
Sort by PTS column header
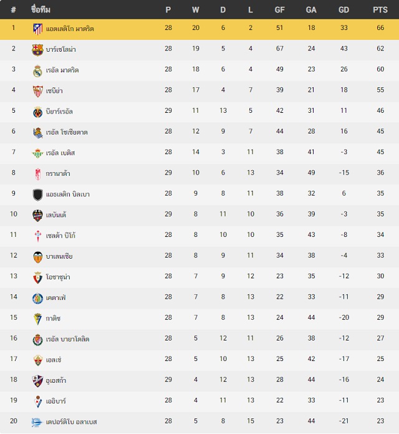[x=380, y=10]
